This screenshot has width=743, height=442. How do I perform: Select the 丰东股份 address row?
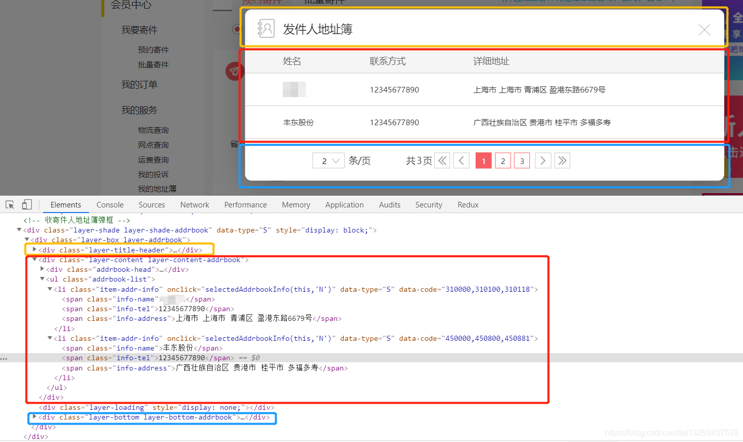(484, 123)
